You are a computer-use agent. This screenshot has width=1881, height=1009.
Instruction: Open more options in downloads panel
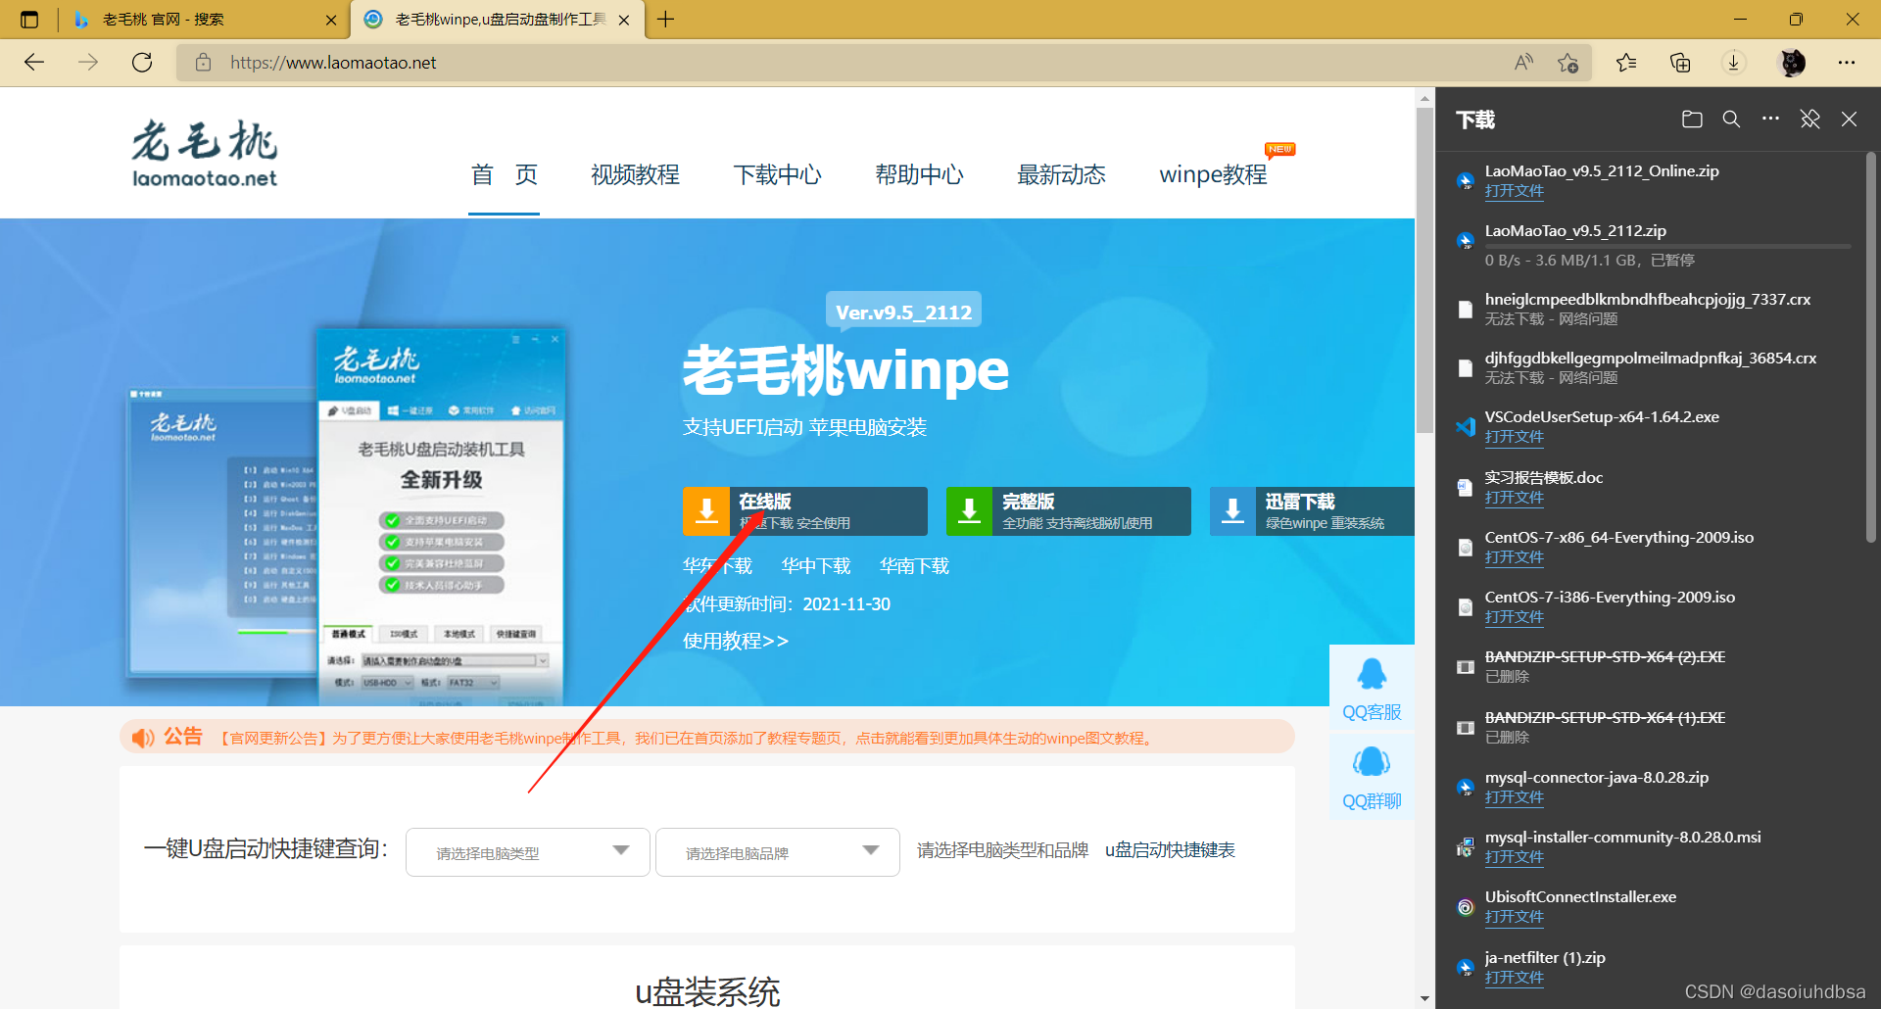pos(1770,120)
